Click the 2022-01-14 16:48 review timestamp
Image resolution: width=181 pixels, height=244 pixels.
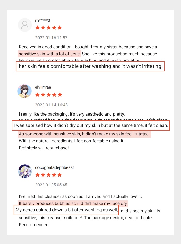coord(51,105)
